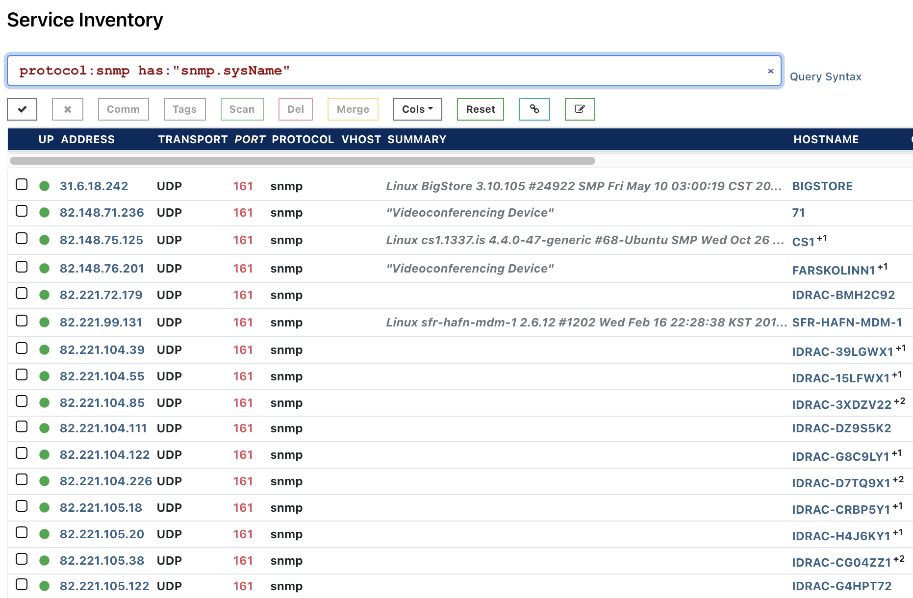Click the Del toolbar icon
Screen dimensions: 913x598
[295, 109]
